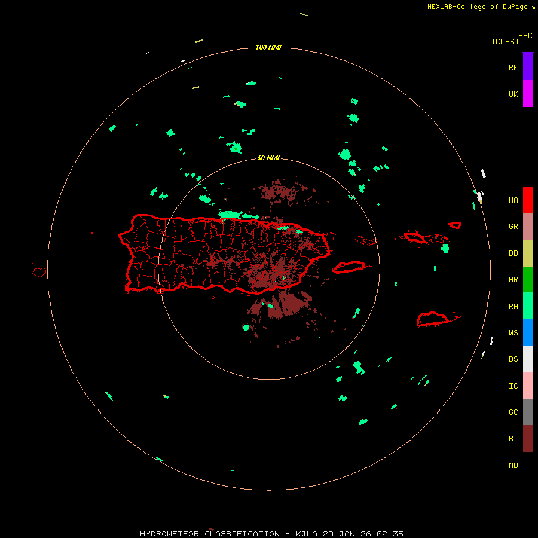Click the WS legend label

tap(513, 333)
